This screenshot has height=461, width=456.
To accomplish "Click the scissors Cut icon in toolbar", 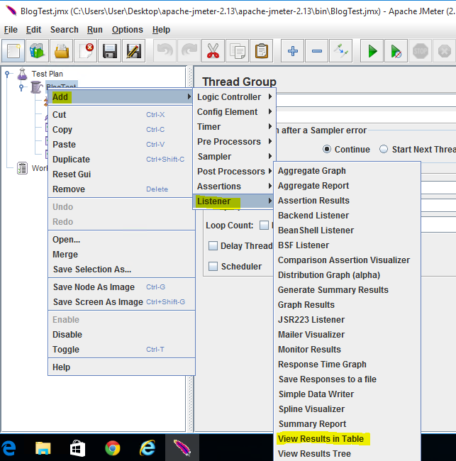I will (213, 51).
